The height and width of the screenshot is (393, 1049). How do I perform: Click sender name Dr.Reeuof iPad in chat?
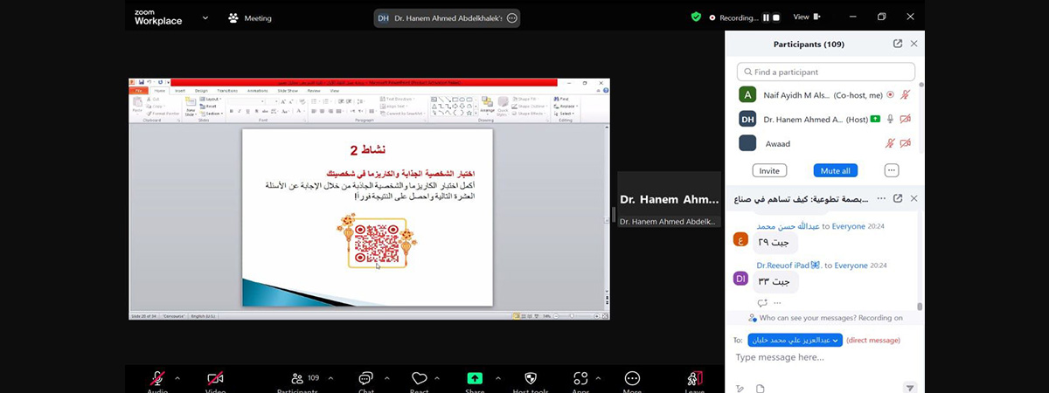point(788,265)
